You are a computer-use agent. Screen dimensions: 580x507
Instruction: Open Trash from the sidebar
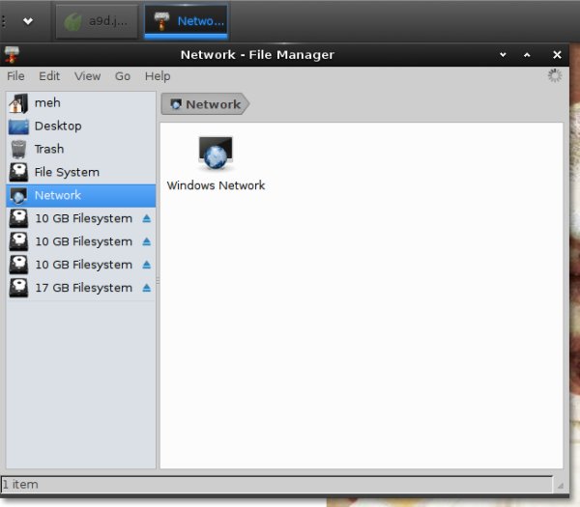click(x=48, y=149)
